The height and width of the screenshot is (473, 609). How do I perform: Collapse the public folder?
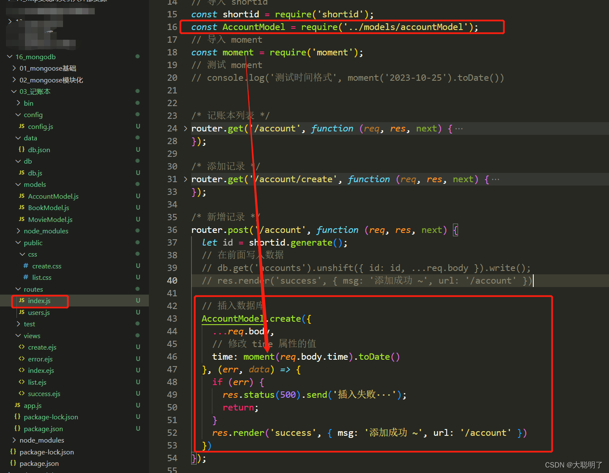click(x=18, y=243)
